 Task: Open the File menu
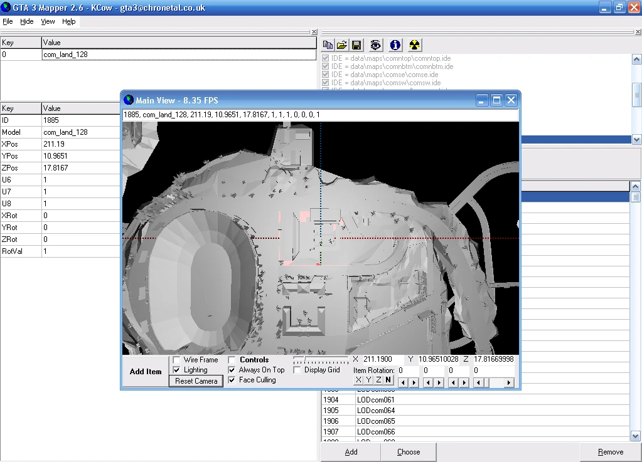pos(8,21)
